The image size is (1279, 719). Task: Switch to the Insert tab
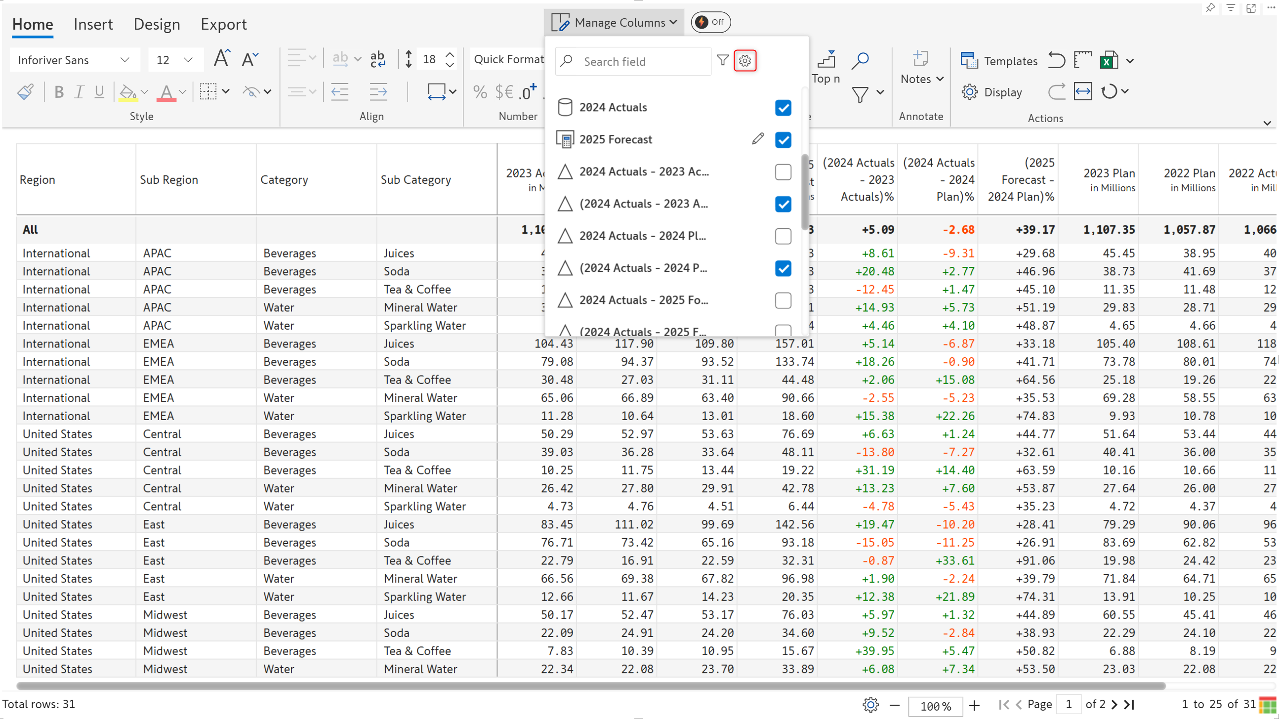[x=93, y=24]
